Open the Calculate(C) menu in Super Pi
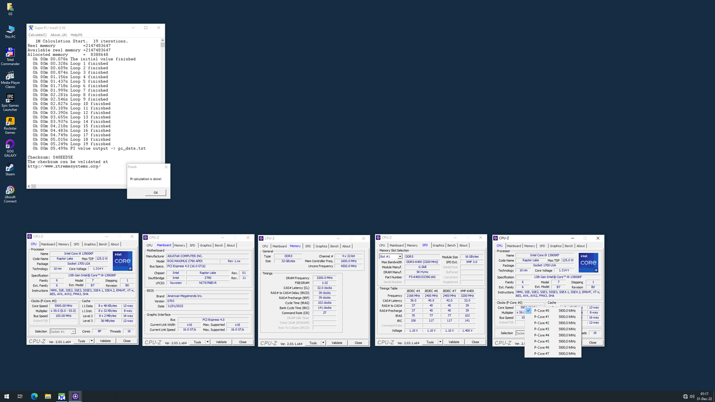The height and width of the screenshot is (402, 715). point(37,35)
